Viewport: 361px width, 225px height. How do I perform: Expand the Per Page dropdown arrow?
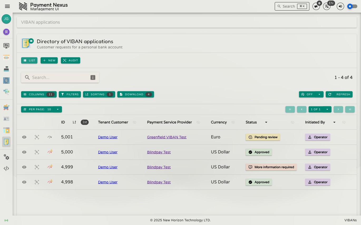point(58,109)
